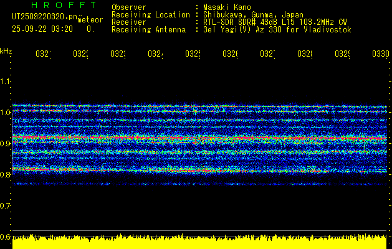Click the 'Observer' field label
Image resolution: width=392 pixels, height=249 pixels.
(x=129, y=7)
